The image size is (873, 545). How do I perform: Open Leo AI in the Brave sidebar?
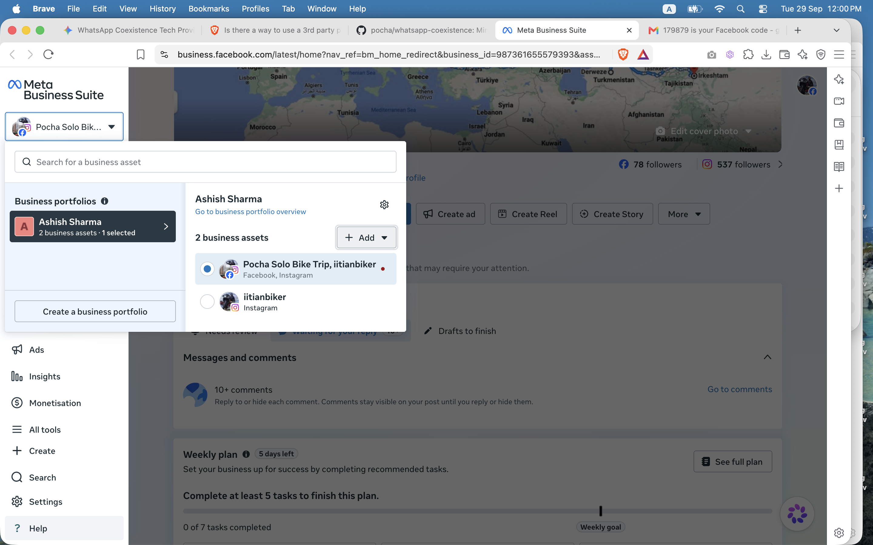point(839,79)
